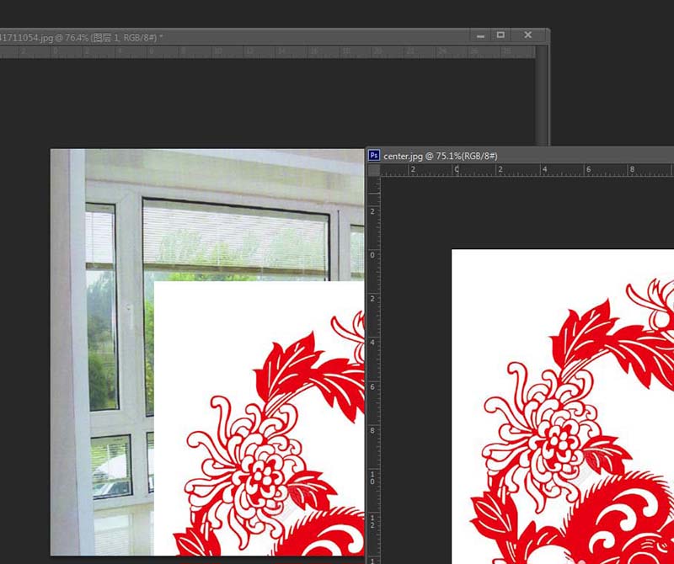Image resolution: width=674 pixels, height=564 pixels.
Task: Click the Ps icon of center.jpg window
Action: pyautogui.click(x=374, y=156)
